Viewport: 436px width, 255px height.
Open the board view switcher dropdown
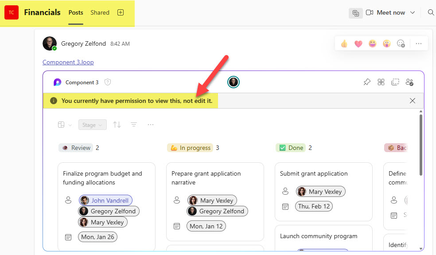[65, 125]
